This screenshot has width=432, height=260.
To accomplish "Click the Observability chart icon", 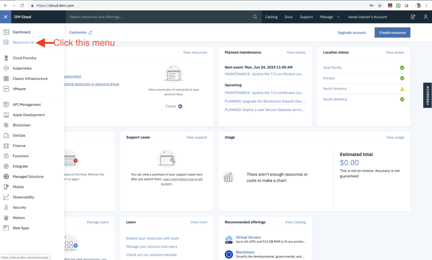I will (6, 197).
